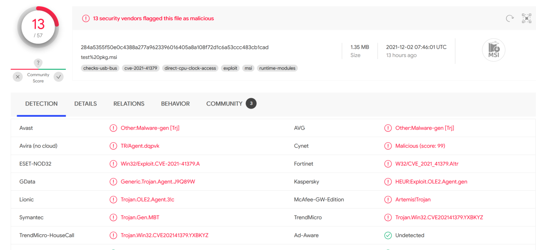Click the checks-usb-bus tag

[100, 68]
